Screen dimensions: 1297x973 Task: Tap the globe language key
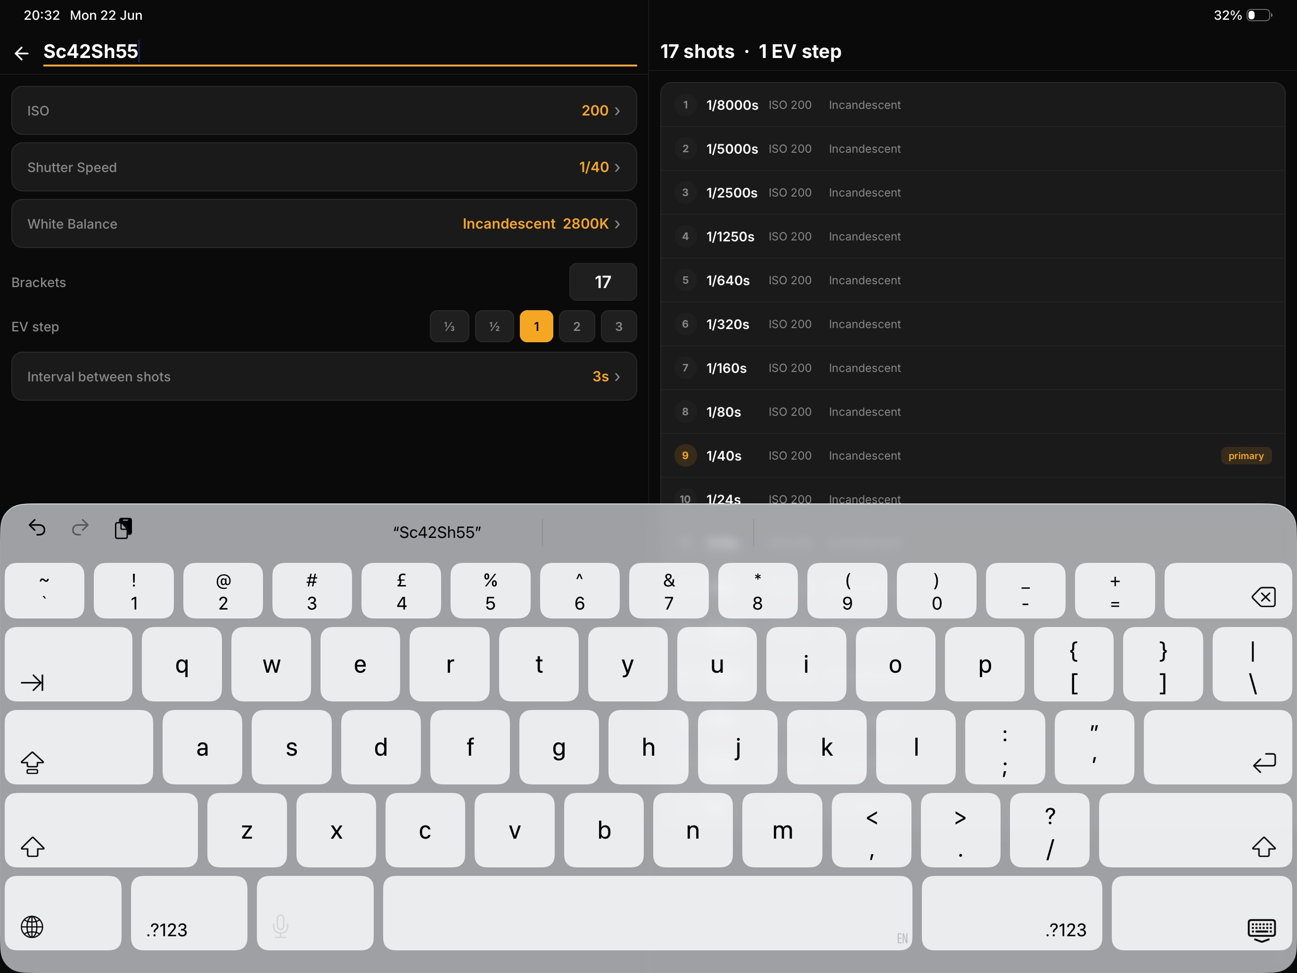click(63, 913)
